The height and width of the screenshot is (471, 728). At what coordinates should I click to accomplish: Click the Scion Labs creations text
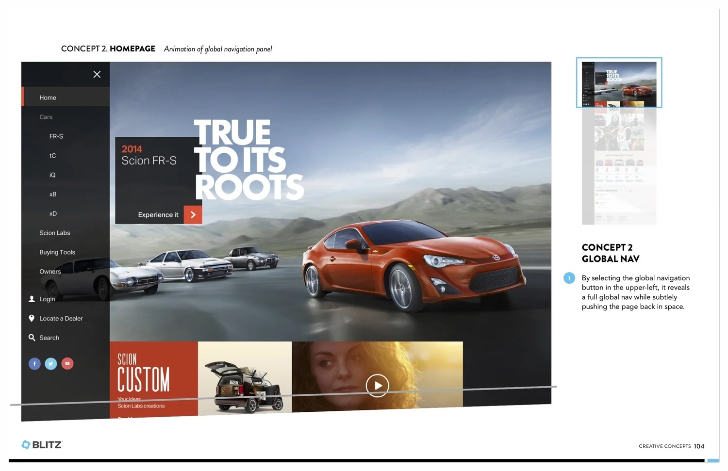click(x=141, y=406)
